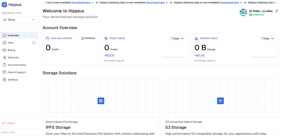Select Settings from the sidebar
Viewport: 281px width, 136px height.
[13, 80]
